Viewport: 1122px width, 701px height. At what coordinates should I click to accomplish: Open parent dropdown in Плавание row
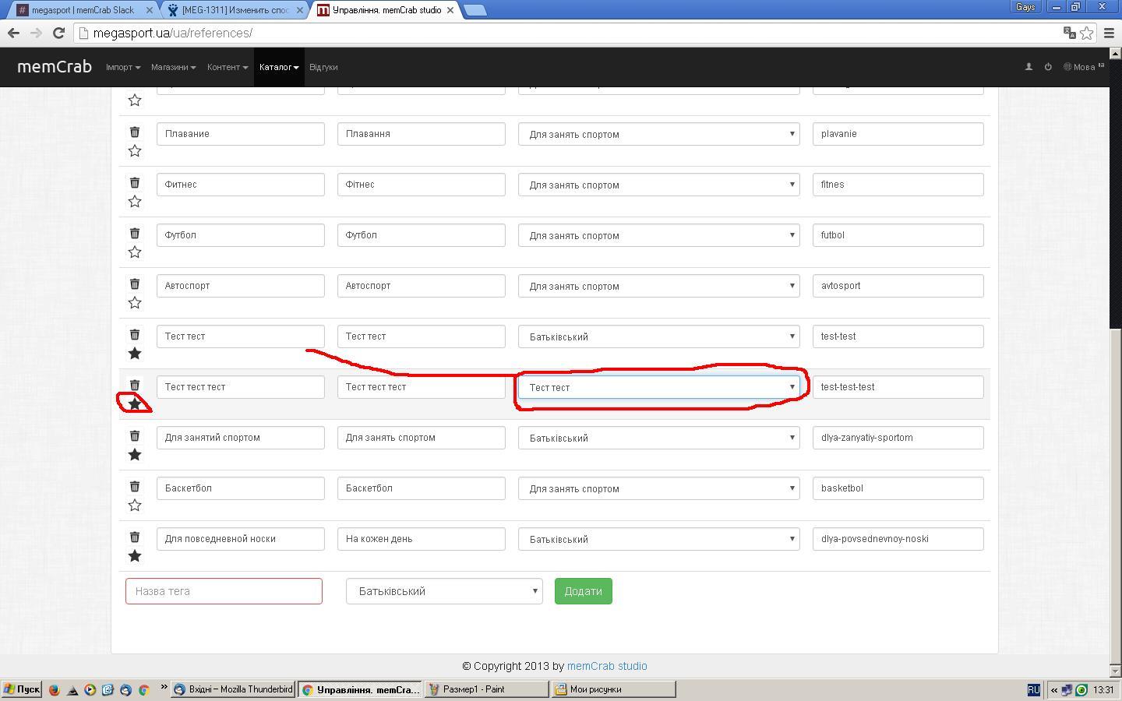click(658, 134)
